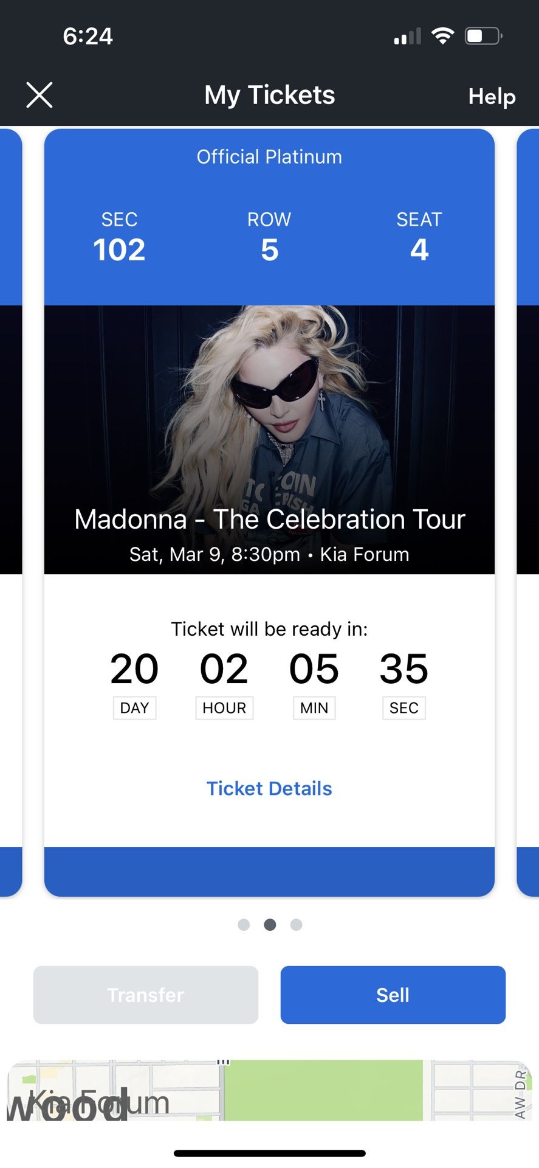
Task: Tap the Official Platinum banner
Action: tap(269, 156)
